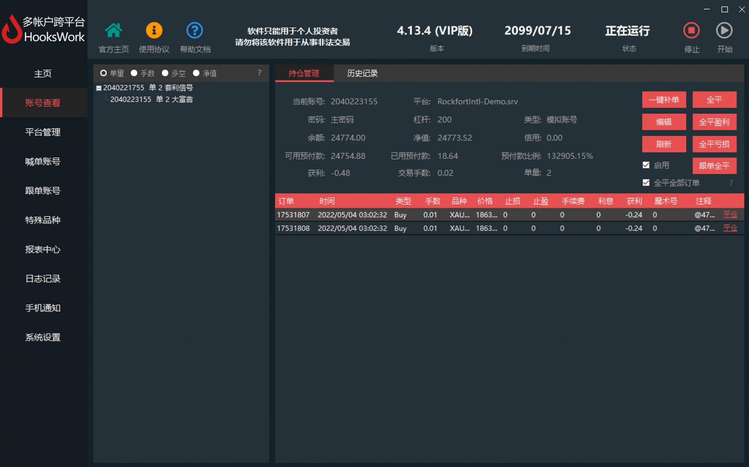
Task: Uncheck the 全平全部订单 checkbox
Action: [x=646, y=182]
